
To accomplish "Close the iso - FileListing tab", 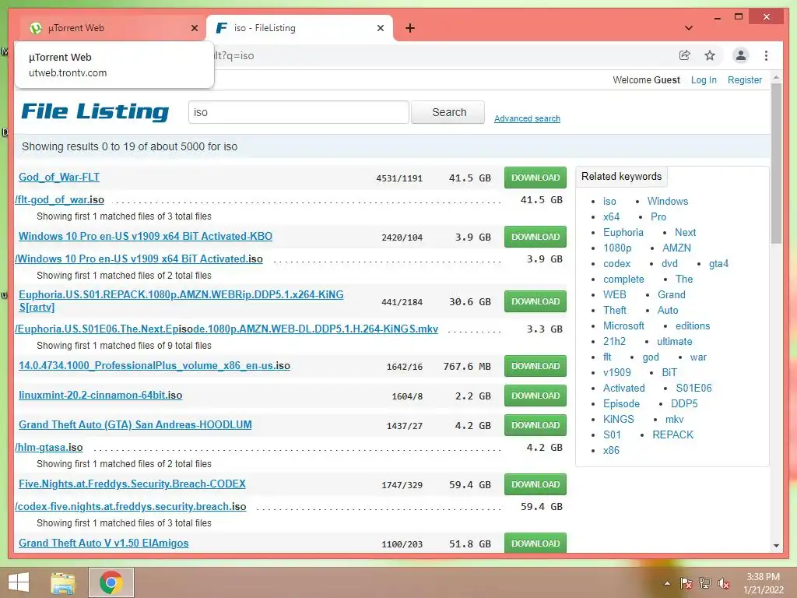I will click(x=380, y=29).
